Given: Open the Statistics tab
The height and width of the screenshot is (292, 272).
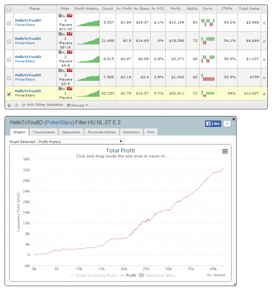Looking at the screenshot, I should 131,132.
